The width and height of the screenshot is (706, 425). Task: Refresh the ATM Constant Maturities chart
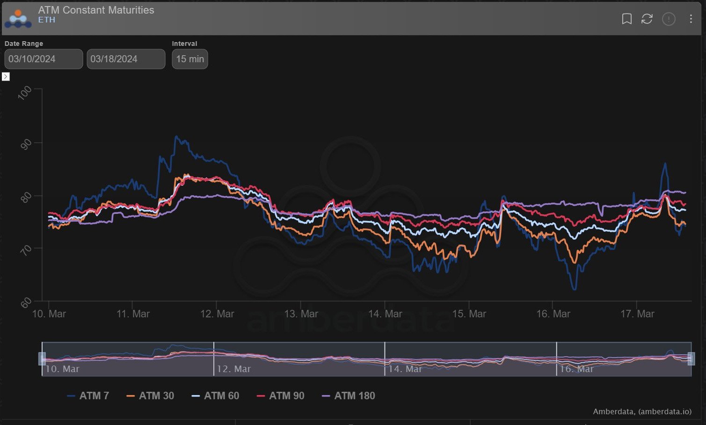pos(647,19)
